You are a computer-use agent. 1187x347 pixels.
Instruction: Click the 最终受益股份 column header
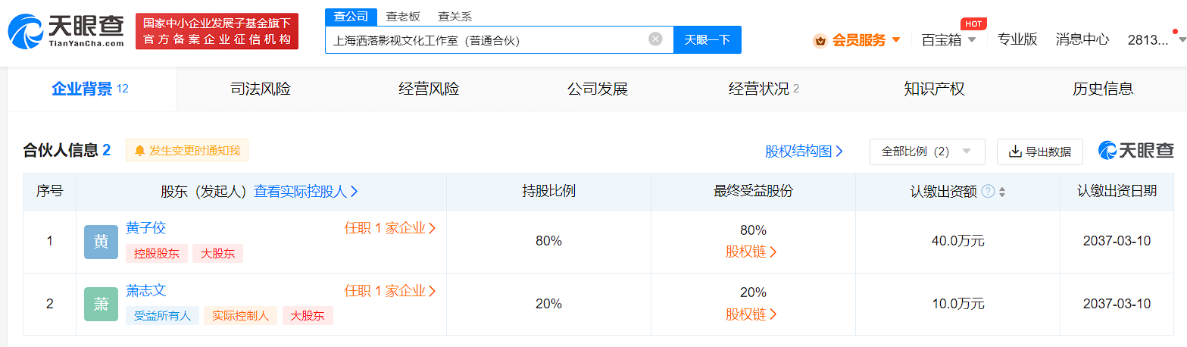753,192
